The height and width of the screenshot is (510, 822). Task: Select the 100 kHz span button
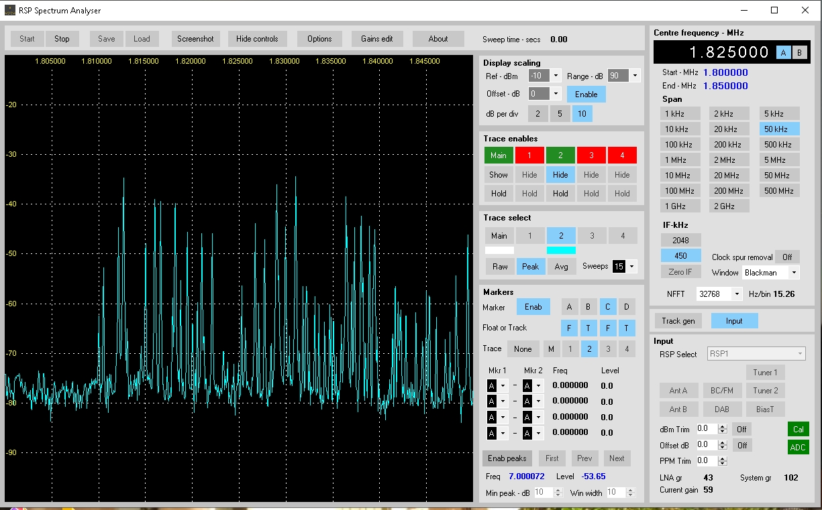pos(680,145)
